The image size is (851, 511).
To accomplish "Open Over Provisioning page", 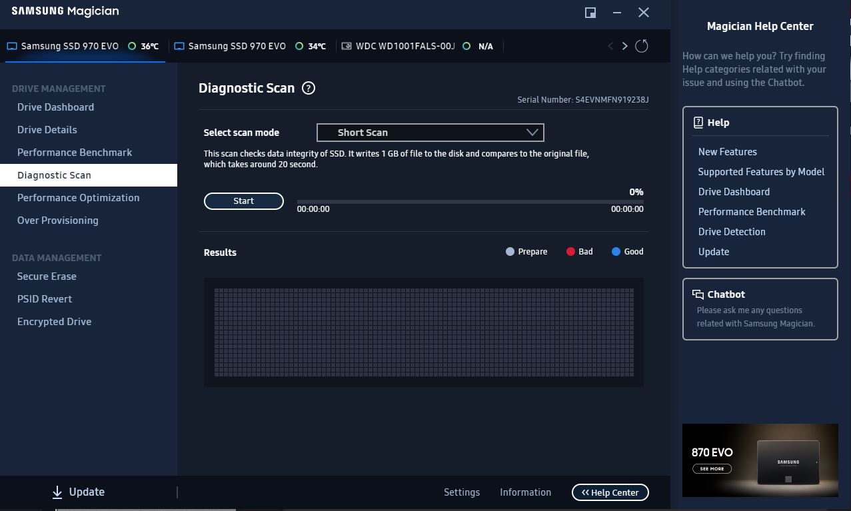I will point(57,221).
